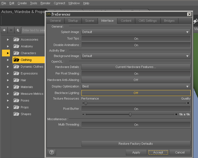Click the content search text field
The height and width of the screenshot is (158, 198).
pos(33,30)
